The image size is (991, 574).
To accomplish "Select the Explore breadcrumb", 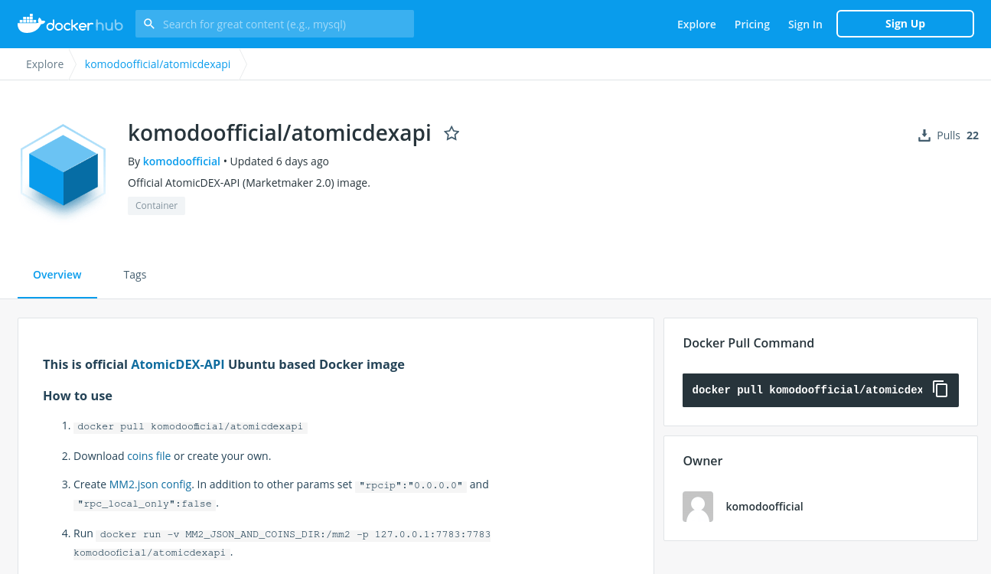I will pos(44,64).
